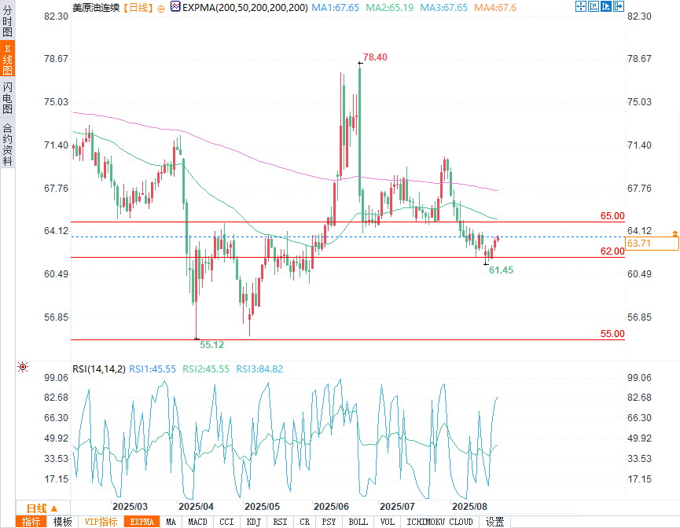
Task: Click the RSI2:45.55 value label
Action: tap(205, 369)
